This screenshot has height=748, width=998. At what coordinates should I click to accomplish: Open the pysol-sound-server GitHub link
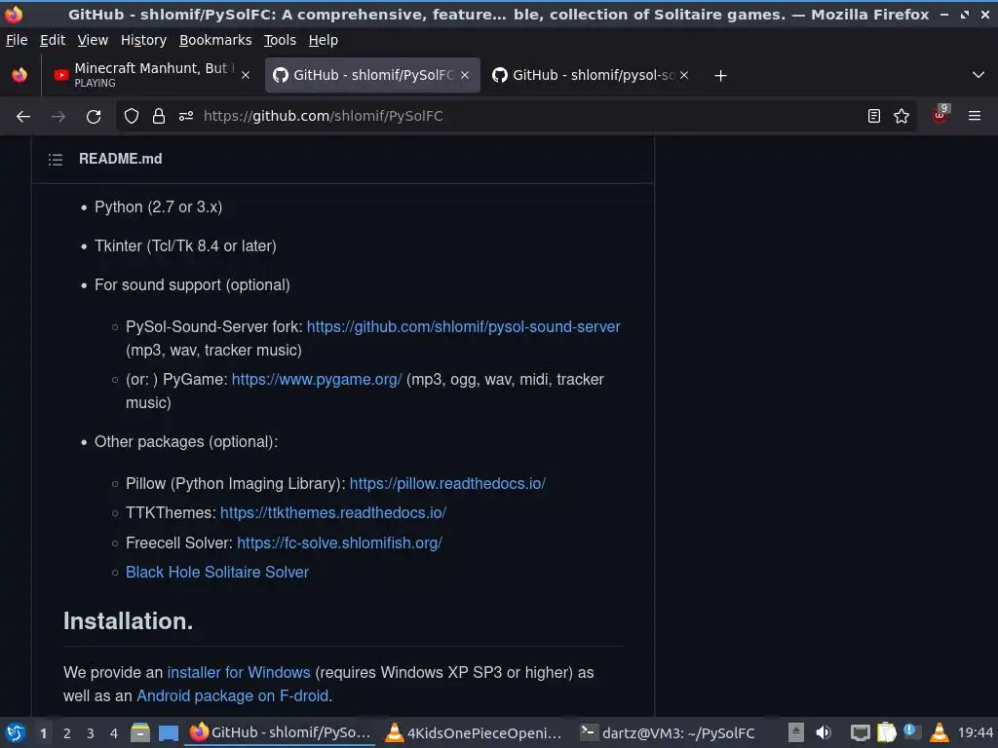pos(463,327)
